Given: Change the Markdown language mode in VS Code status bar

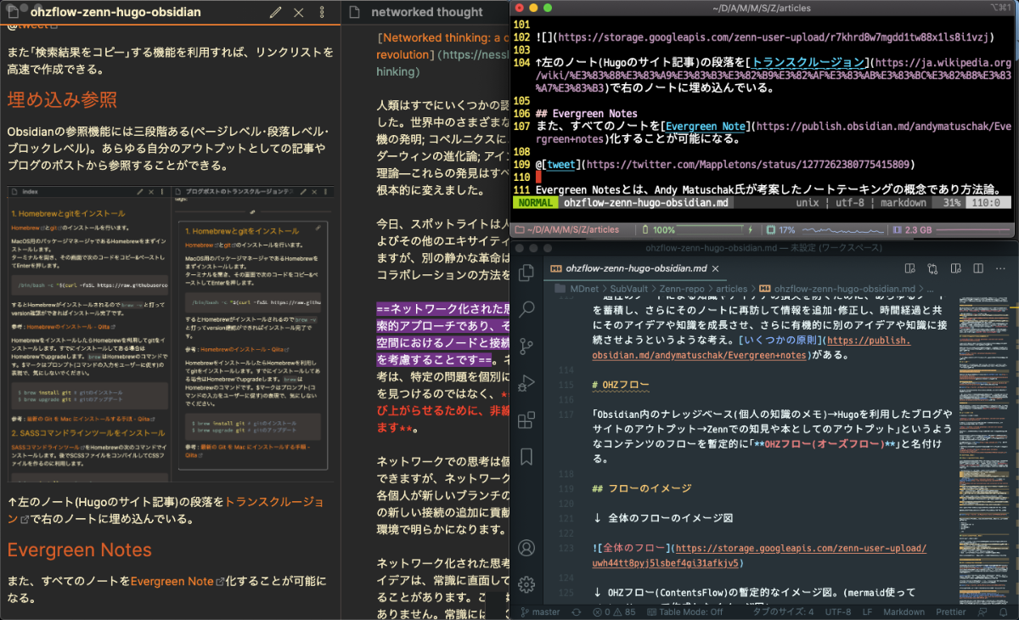Looking at the screenshot, I should point(904,612).
